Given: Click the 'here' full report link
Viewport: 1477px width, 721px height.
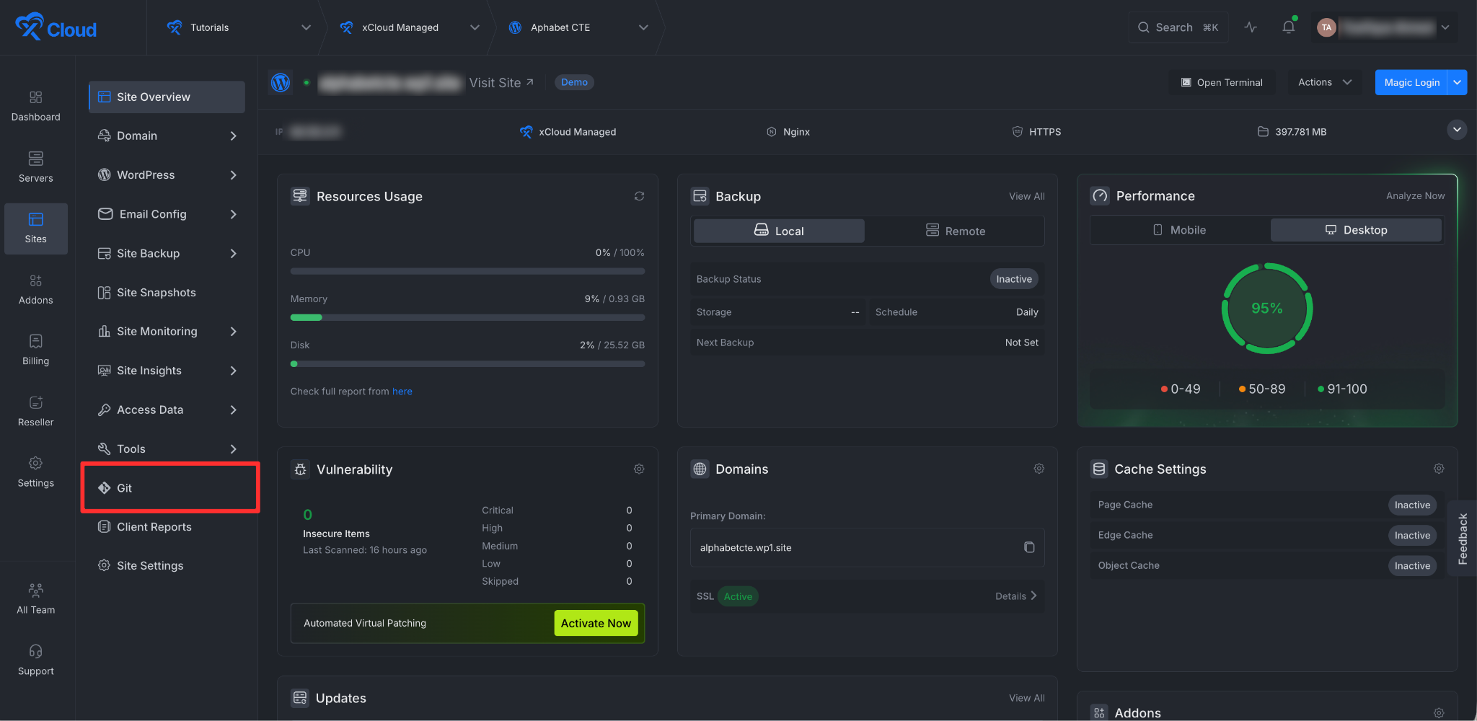Looking at the screenshot, I should point(402,392).
